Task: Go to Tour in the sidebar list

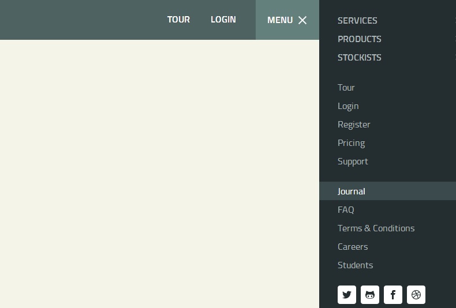Action: pyautogui.click(x=346, y=88)
